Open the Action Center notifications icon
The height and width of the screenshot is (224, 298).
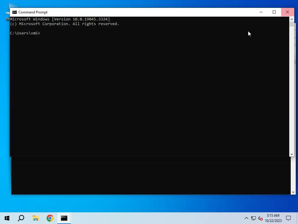pos(288,218)
